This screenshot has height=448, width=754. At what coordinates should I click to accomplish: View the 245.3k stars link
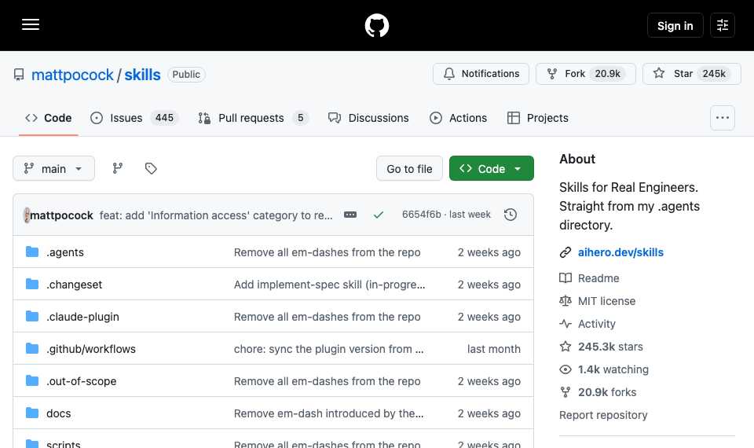click(610, 347)
